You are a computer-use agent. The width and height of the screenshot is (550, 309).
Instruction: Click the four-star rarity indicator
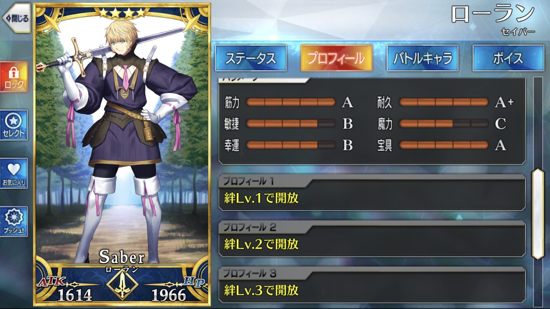(x=122, y=12)
